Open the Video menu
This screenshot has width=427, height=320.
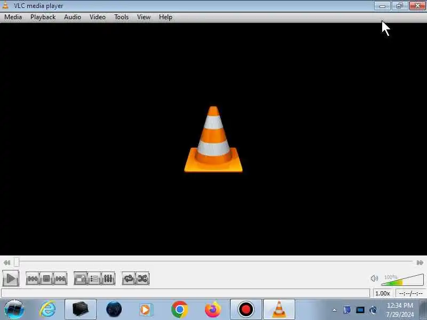(98, 17)
